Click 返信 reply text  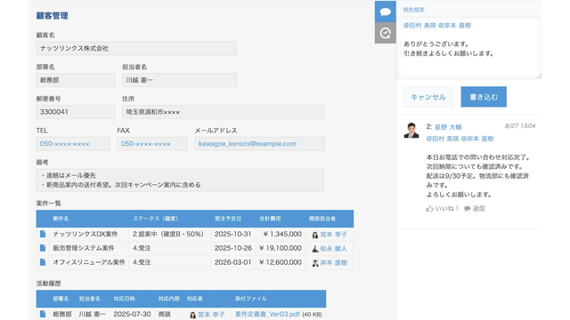click(x=479, y=209)
